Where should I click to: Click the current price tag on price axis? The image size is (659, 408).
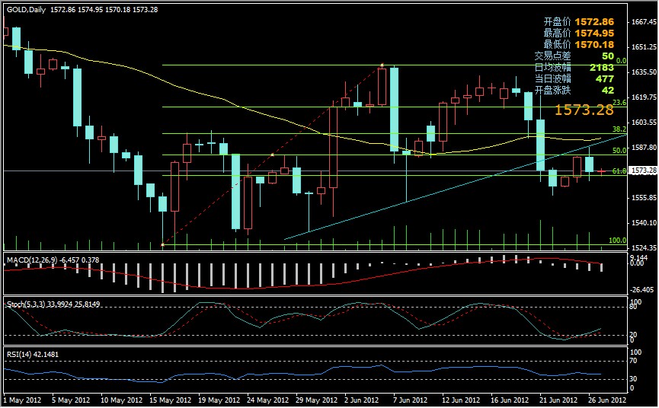(644, 171)
